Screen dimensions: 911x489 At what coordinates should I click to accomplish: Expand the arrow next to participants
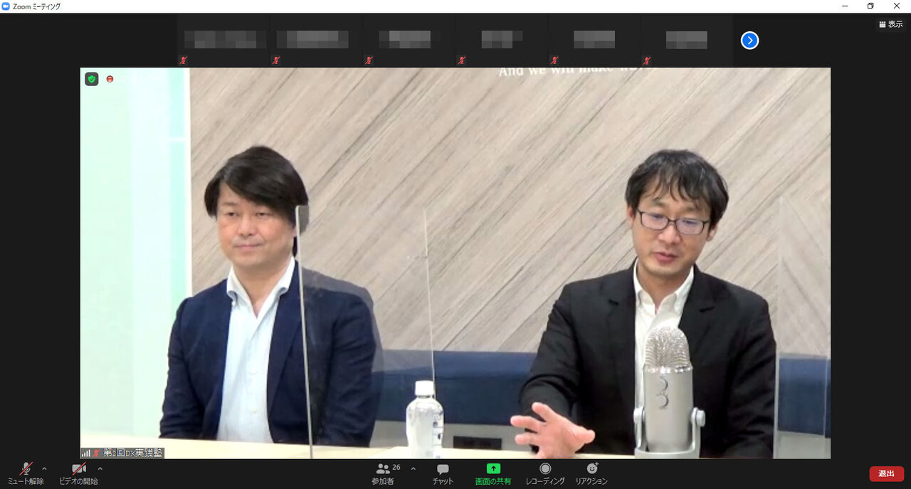[x=414, y=469]
